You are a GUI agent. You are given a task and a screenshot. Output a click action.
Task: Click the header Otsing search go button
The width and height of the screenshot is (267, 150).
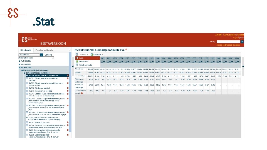tap(242, 42)
